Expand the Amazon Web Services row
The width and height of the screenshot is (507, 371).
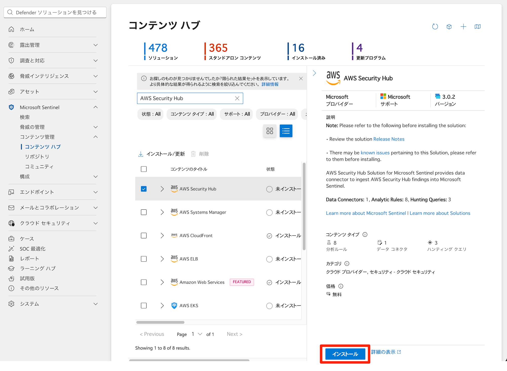tap(162, 282)
